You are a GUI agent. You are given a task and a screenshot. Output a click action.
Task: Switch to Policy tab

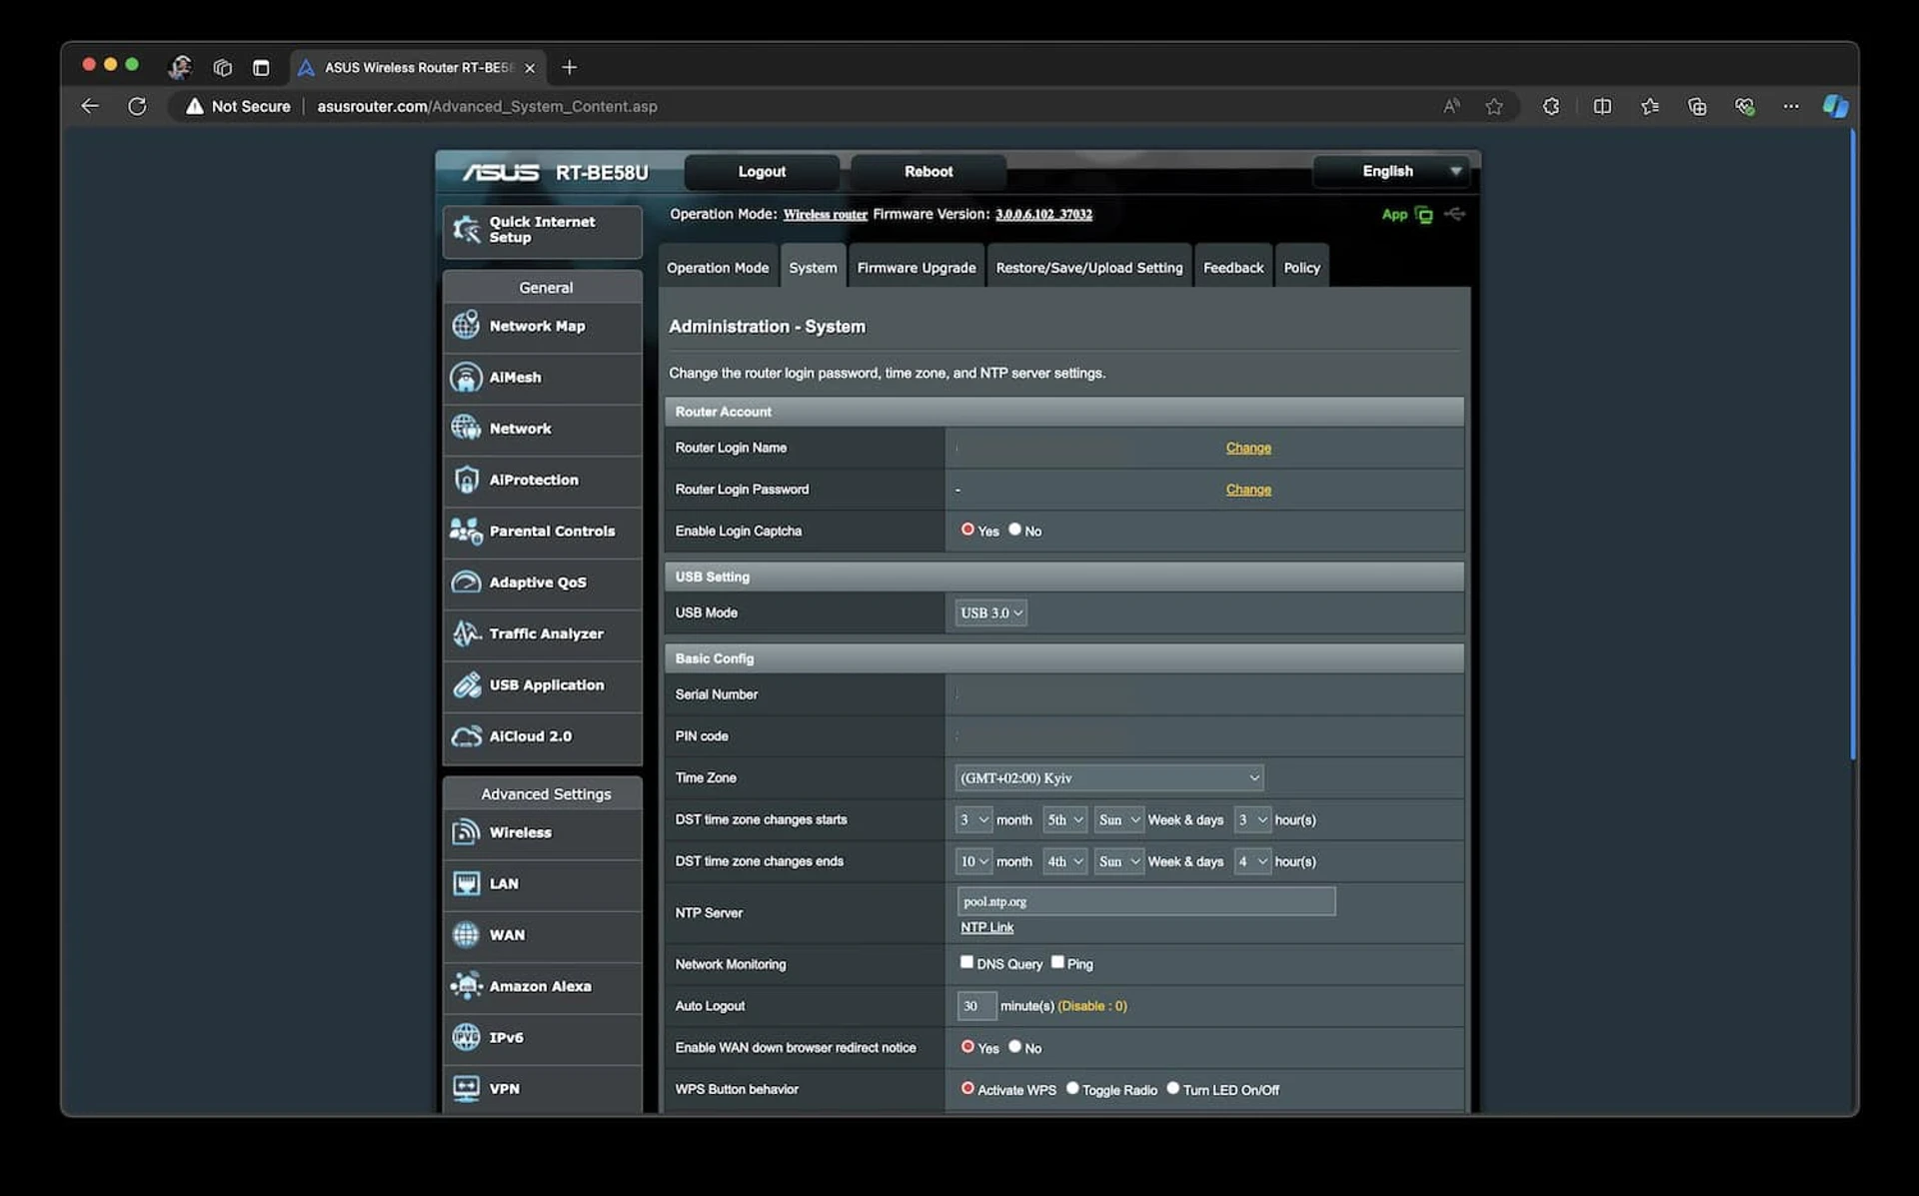[x=1301, y=267]
